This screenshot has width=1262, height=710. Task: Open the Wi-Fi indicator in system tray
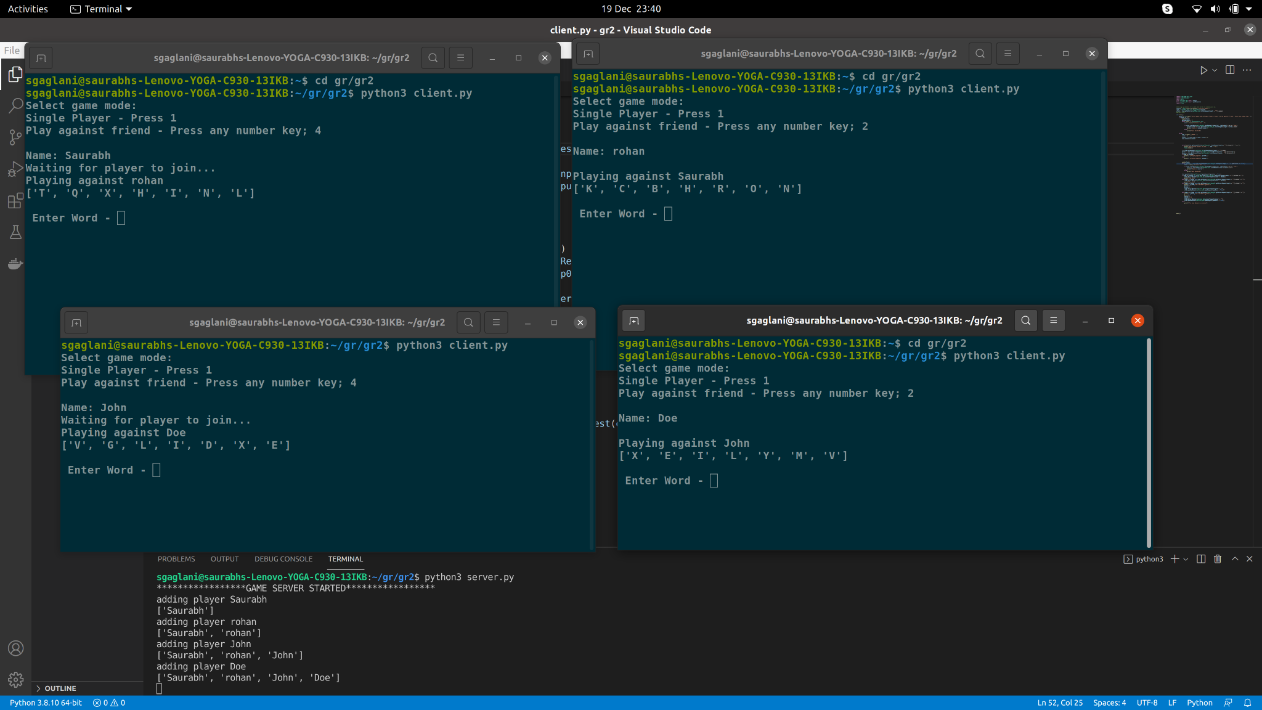click(1197, 9)
